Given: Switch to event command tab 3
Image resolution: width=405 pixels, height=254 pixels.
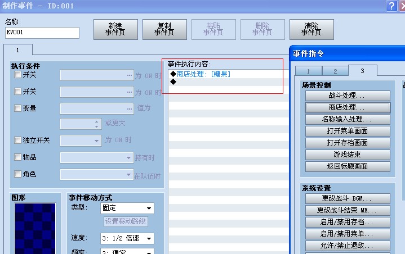Looking at the screenshot, I should pyautogui.click(x=363, y=71).
